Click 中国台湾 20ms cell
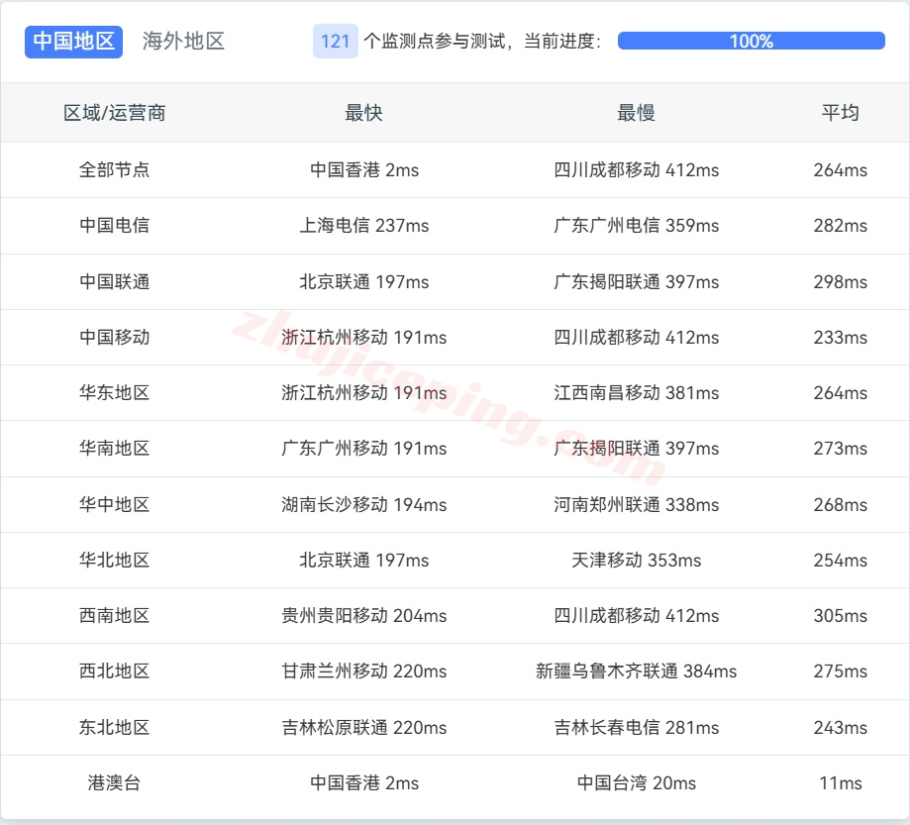The height and width of the screenshot is (825, 910). (636, 782)
